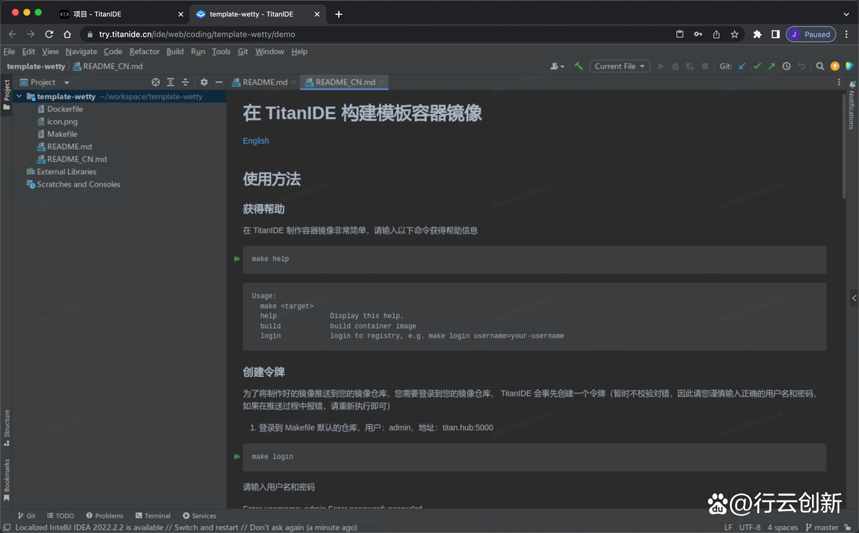Open the Navigate menu
This screenshot has width=859, height=533.
81,51
